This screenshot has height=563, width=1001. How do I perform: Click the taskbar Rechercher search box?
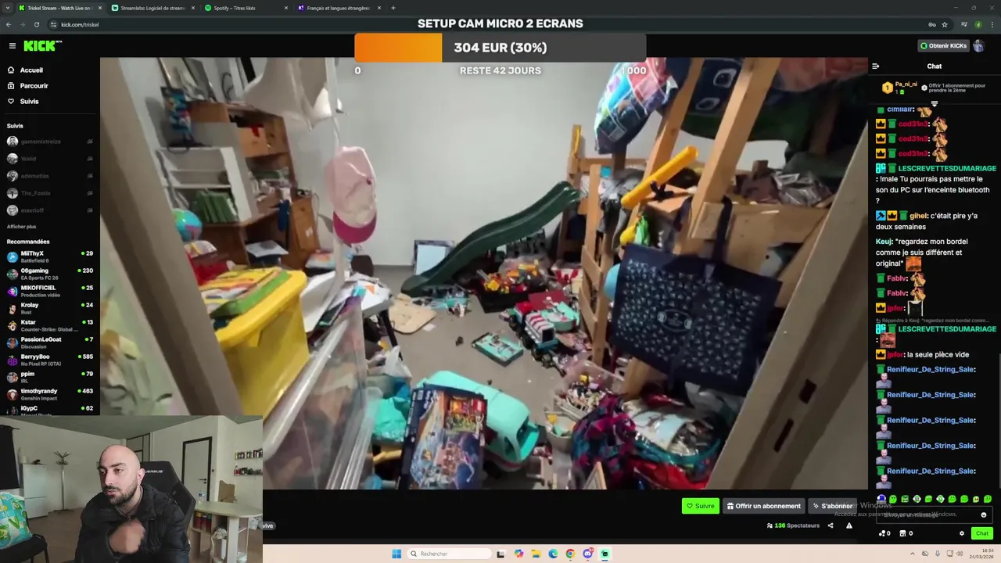pos(448,554)
